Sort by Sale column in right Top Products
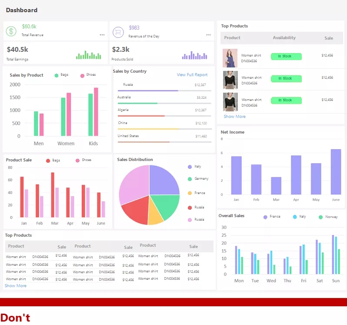347x325 pixels. (329, 38)
